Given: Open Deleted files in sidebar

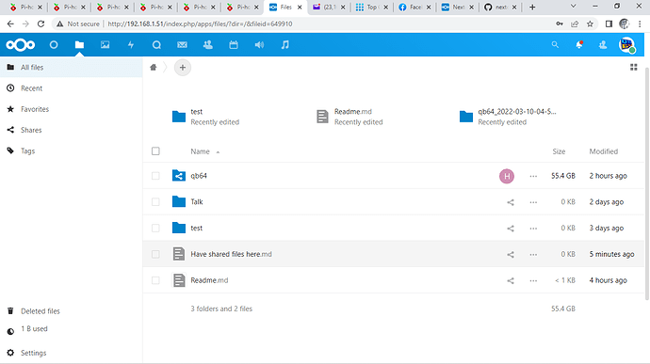Looking at the screenshot, I should click(x=71, y=311).
